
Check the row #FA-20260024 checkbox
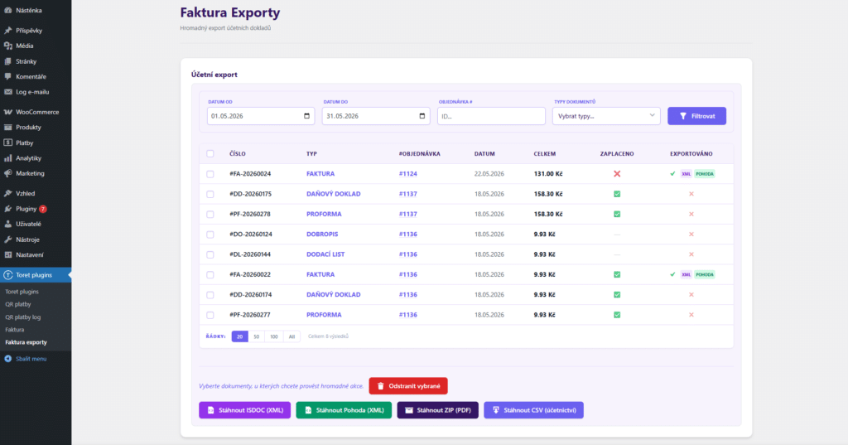[210, 174]
